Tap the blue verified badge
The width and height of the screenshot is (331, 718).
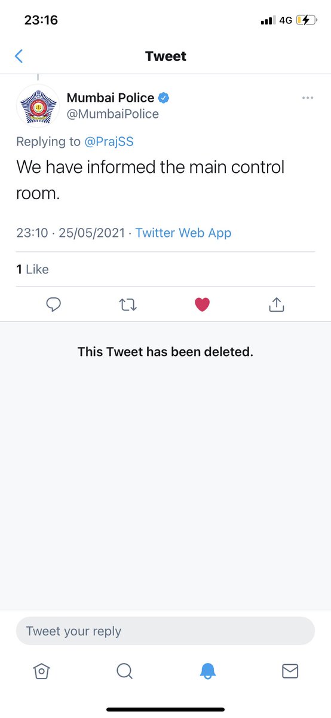point(164,98)
